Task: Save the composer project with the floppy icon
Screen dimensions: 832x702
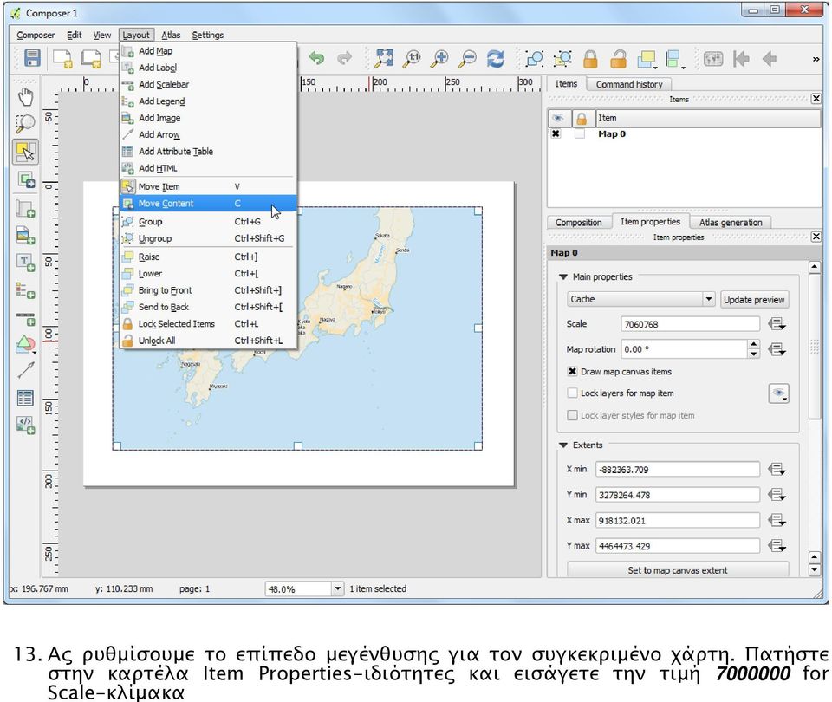Action: pos(32,58)
